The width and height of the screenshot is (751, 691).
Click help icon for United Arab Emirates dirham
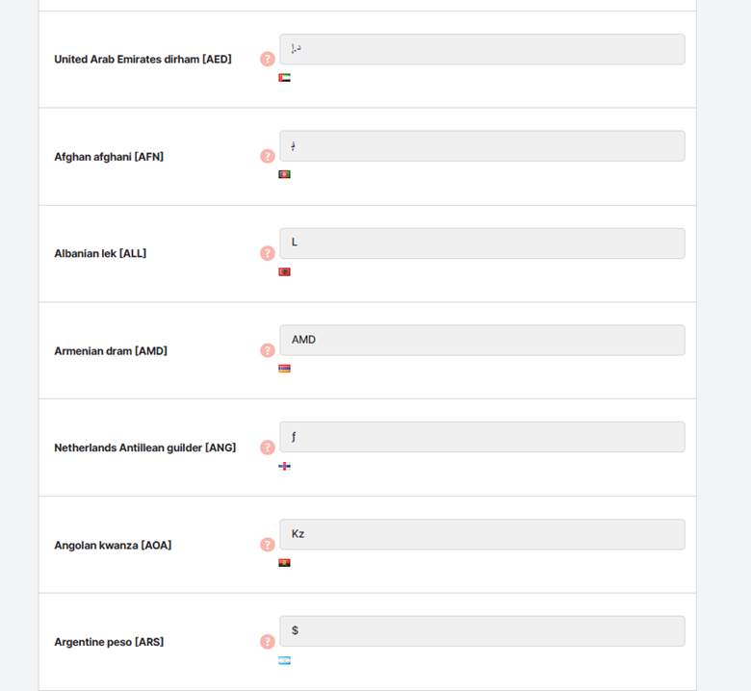(x=268, y=59)
